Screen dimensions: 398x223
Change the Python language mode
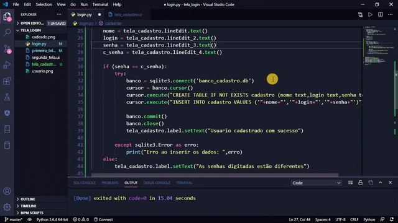click(369, 219)
